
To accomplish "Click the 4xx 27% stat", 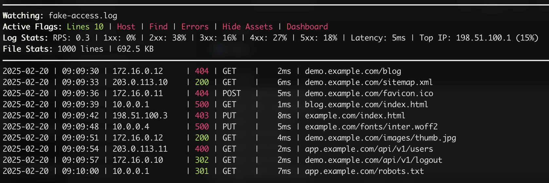I will 268,38.
